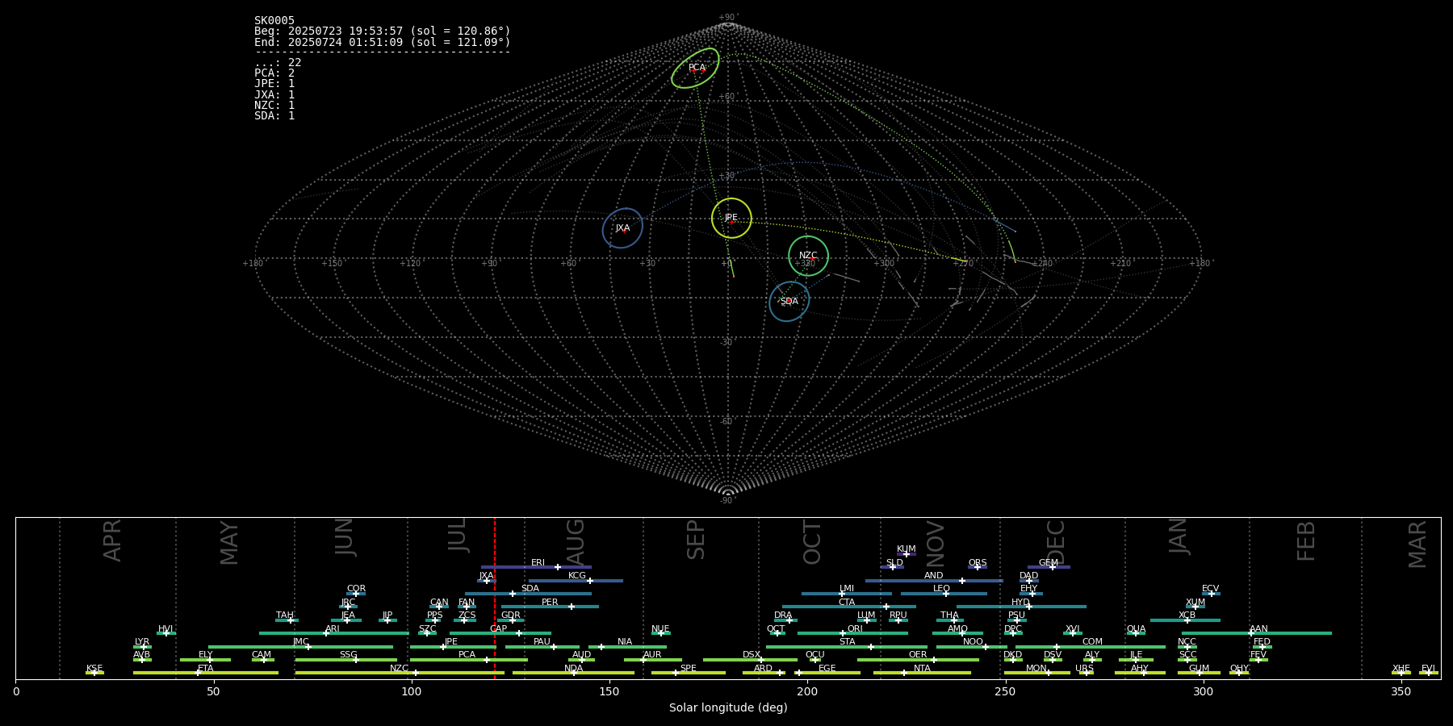Click the AUR shower label in timeline

tap(652, 655)
